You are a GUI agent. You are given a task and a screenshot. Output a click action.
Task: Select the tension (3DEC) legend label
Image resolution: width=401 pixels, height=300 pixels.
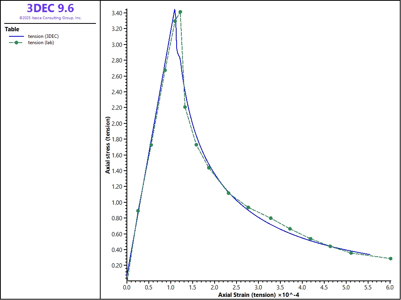point(43,36)
